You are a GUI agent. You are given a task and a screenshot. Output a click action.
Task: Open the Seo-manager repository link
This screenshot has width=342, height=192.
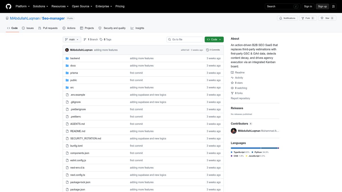(x=53, y=18)
